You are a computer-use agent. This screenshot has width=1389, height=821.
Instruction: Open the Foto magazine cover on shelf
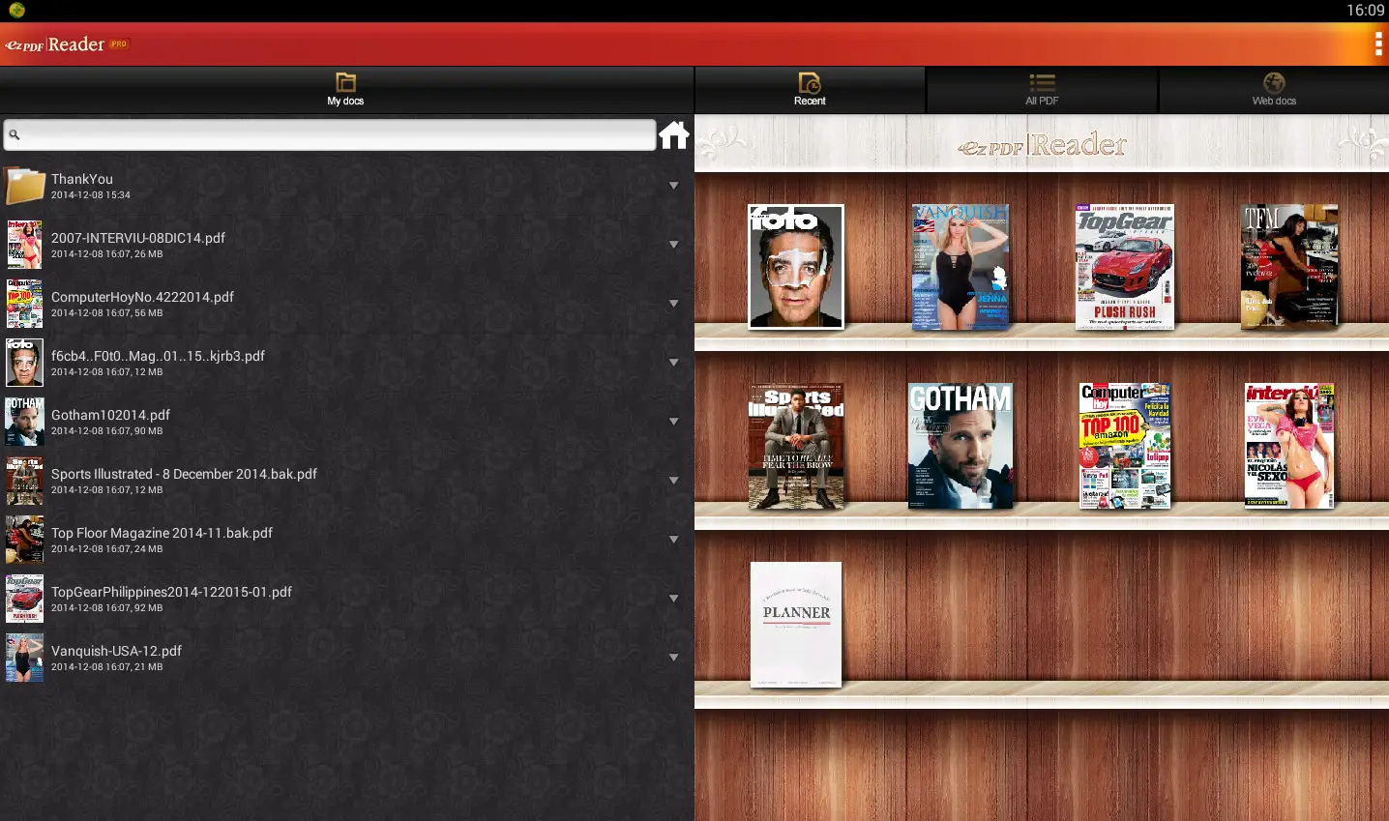796,267
